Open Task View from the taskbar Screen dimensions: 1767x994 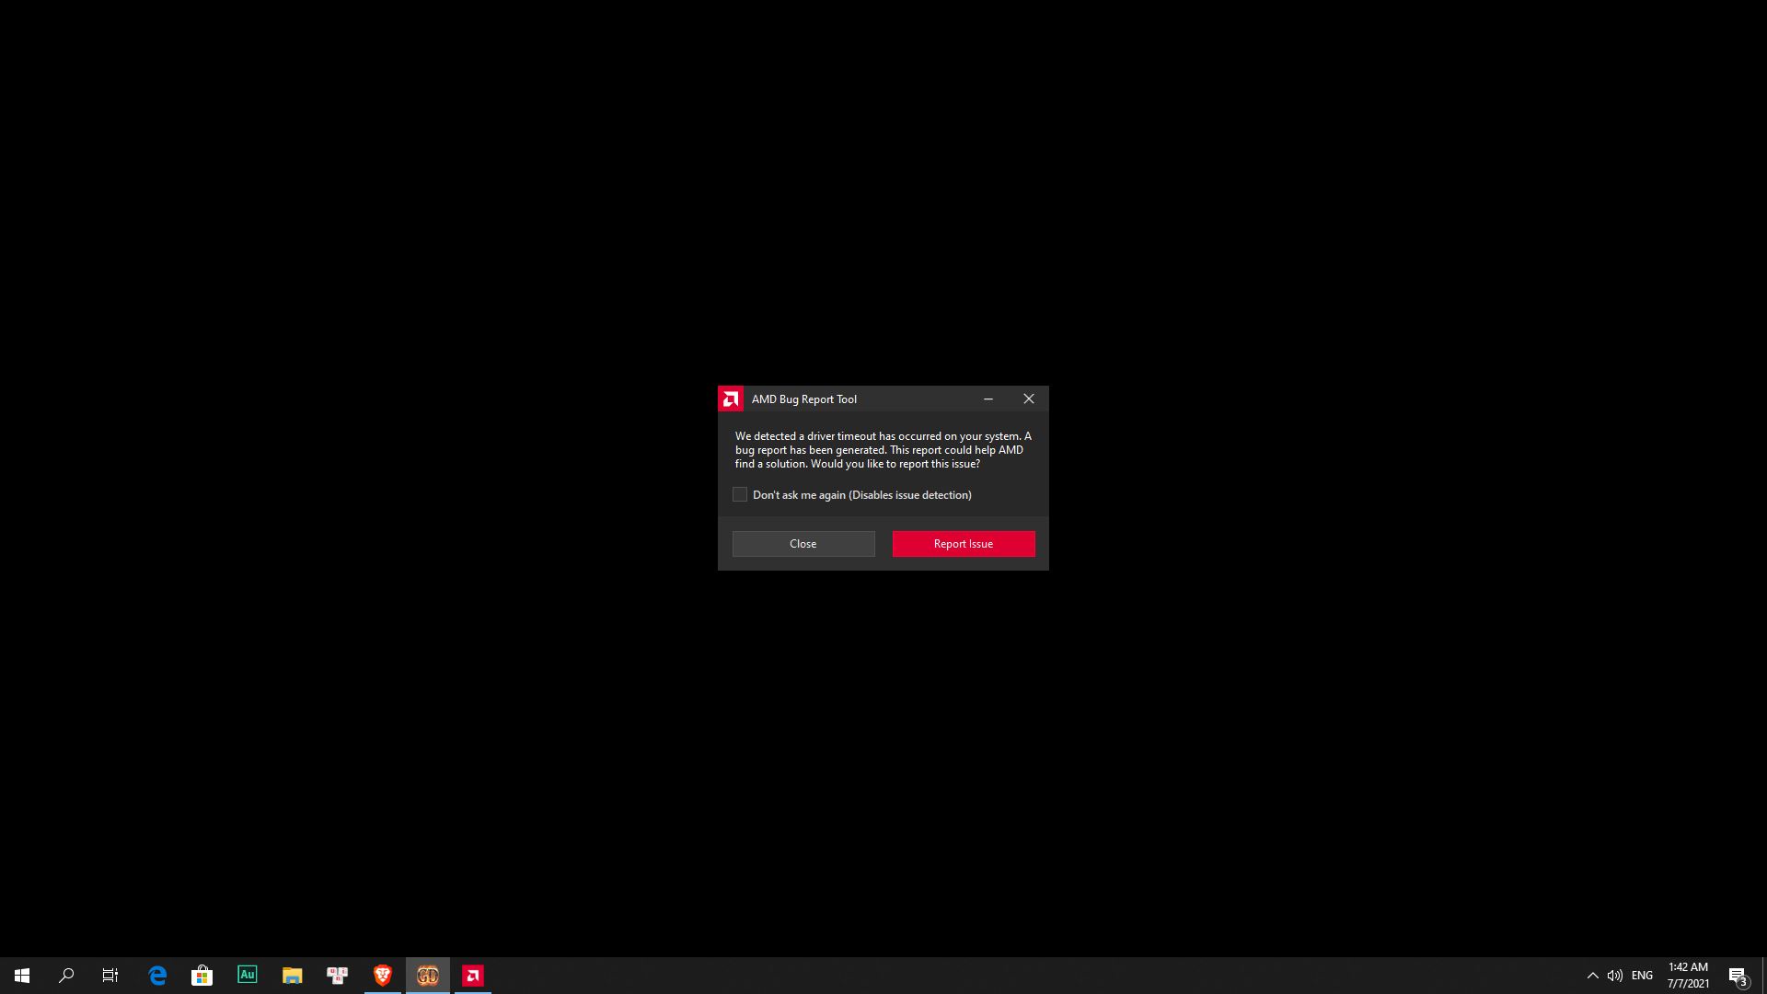tap(110, 976)
